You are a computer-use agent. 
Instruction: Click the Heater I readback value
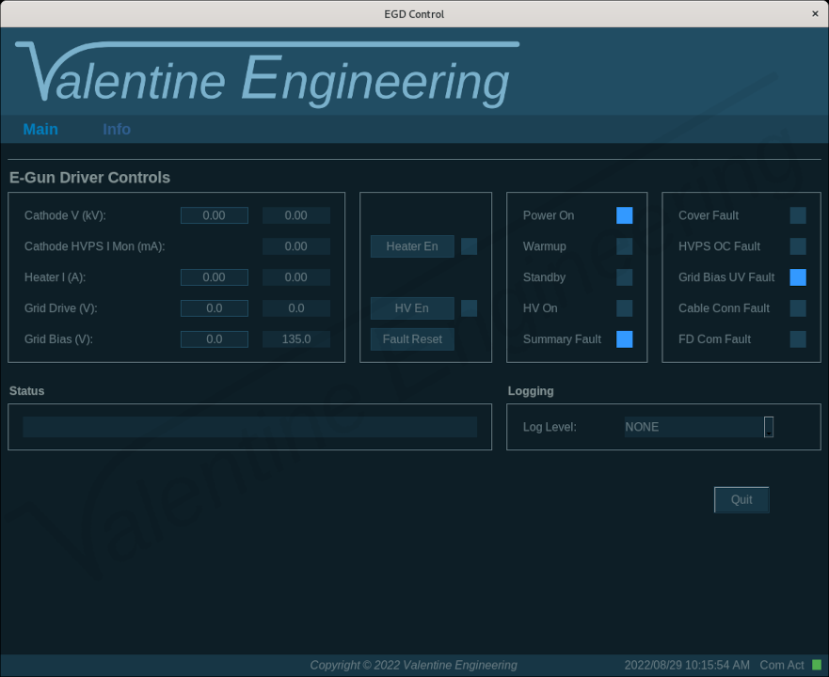pyautogui.click(x=296, y=277)
